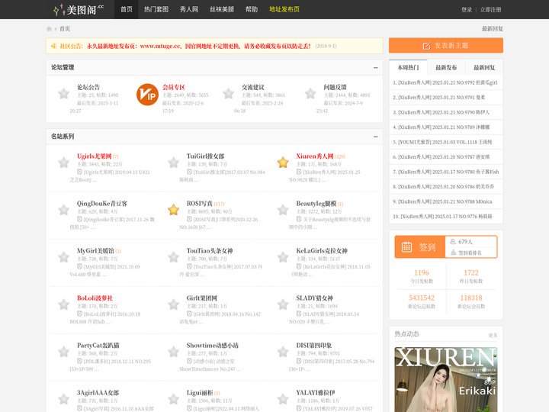
Task: Switch to the 最新回复 sidebar tab
Action: (x=484, y=68)
